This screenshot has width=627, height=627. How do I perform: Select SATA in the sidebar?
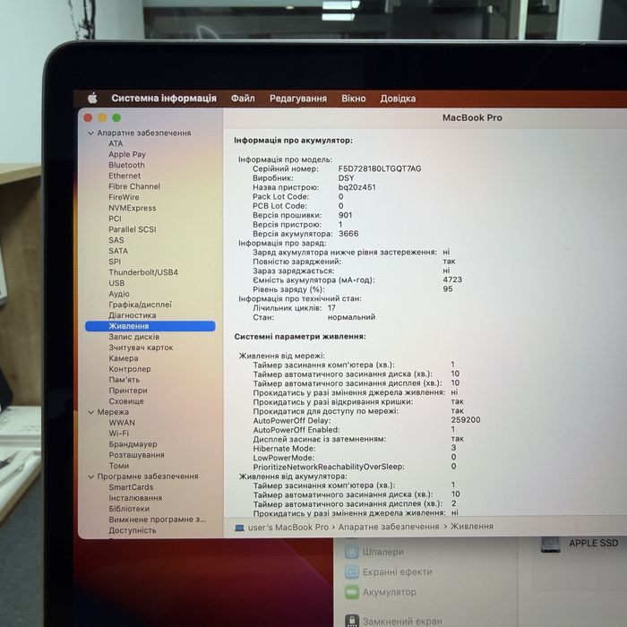(118, 251)
